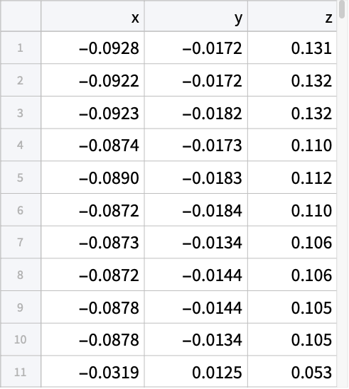This screenshot has width=349, height=389.
Task: Click z value 0.131 in row 1
Action: [311, 48]
